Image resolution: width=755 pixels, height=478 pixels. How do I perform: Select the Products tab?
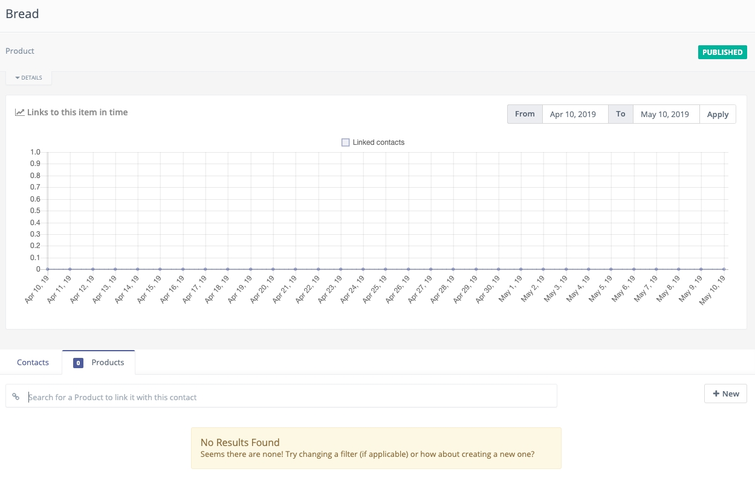[x=108, y=363]
